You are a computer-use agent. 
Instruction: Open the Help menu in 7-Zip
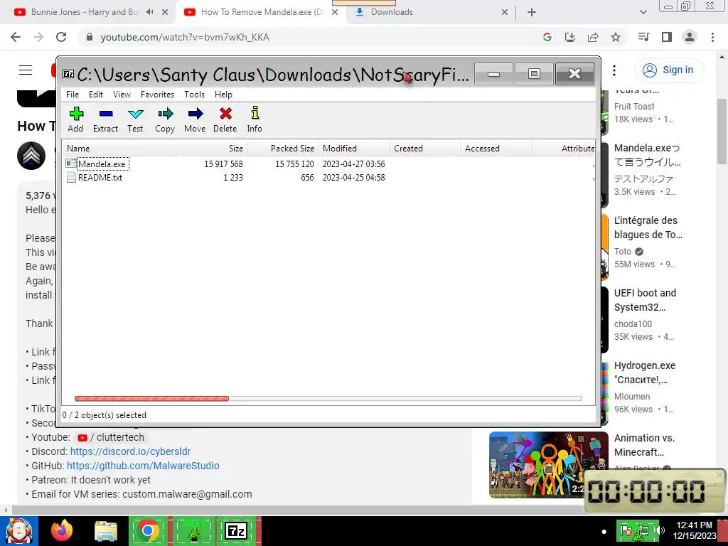point(223,95)
